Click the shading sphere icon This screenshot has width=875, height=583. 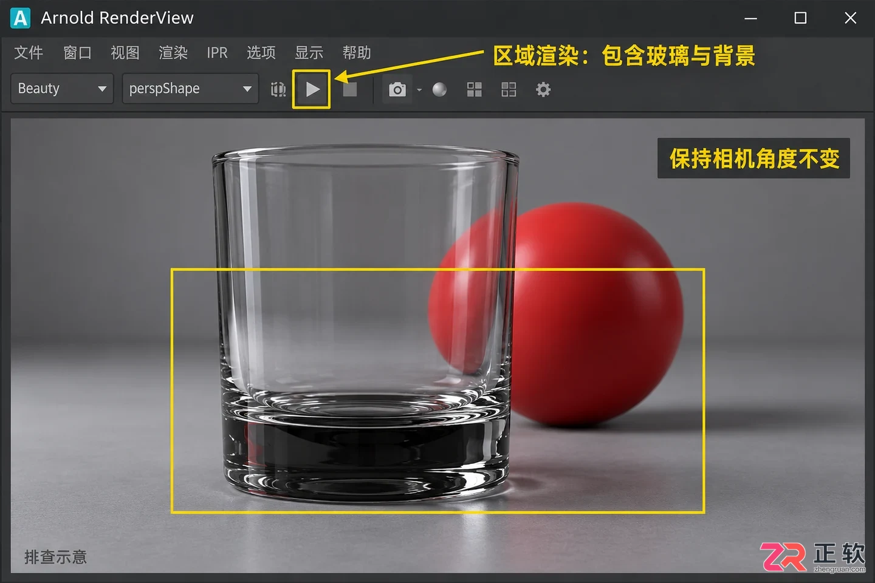point(439,90)
